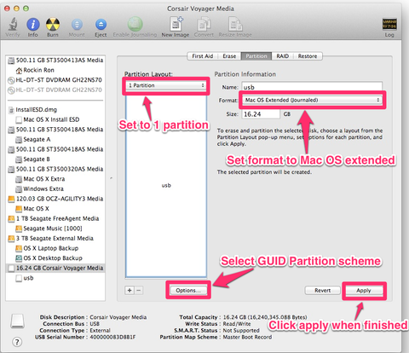The width and height of the screenshot is (409, 353).
Task: Select 500.11 GB ST3500320AS Media disk
Action: 55,169
